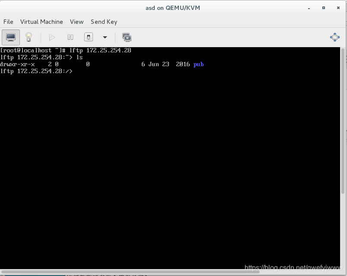This screenshot has height=276, width=347.
Task: Click the horizontal scrollbar at bottom
Action: pos(131,271)
